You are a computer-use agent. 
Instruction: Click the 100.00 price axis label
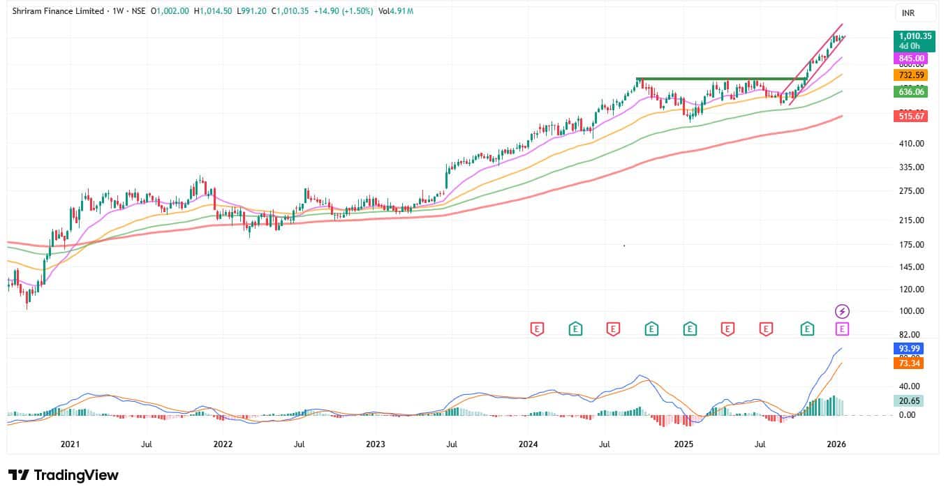pos(912,311)
